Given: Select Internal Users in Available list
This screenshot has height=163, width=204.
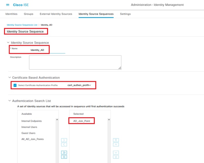Looking at the screenshot, I should 29,127.
